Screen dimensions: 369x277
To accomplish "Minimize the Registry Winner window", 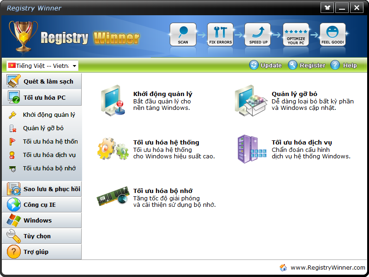I will pyautogui.click(x=342, y=8).
